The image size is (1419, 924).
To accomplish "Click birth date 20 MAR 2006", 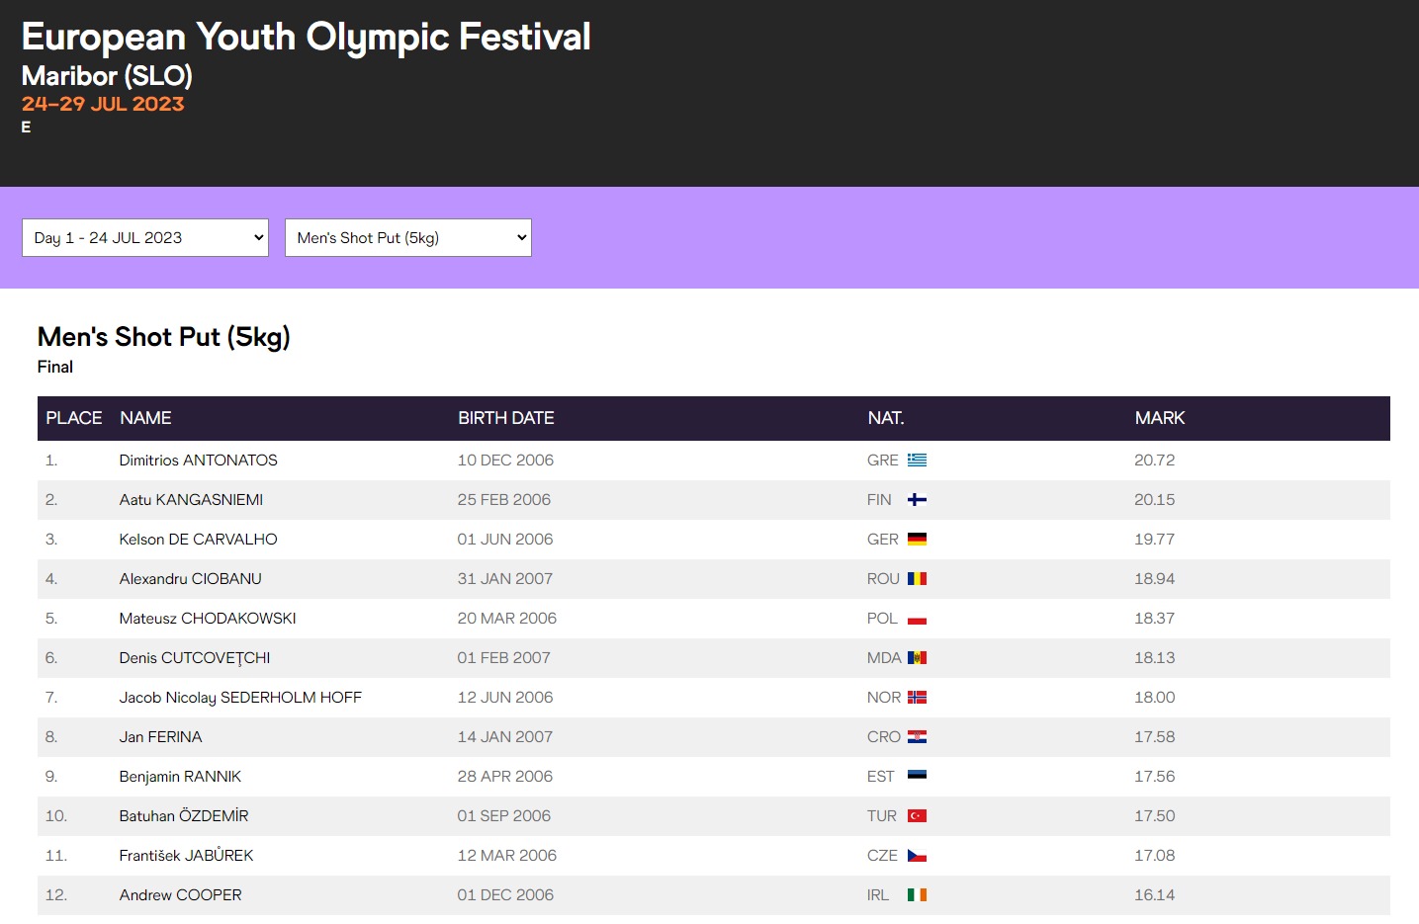I will pos(507,618).
